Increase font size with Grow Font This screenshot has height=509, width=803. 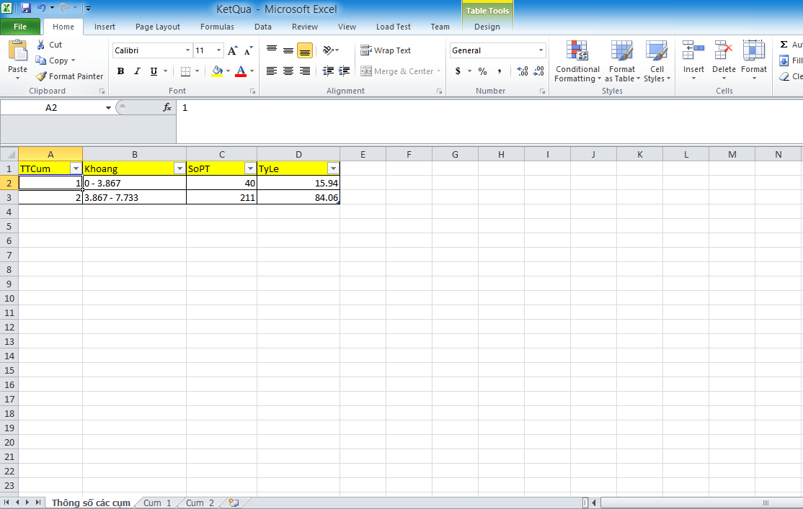[x=233, y=50]
